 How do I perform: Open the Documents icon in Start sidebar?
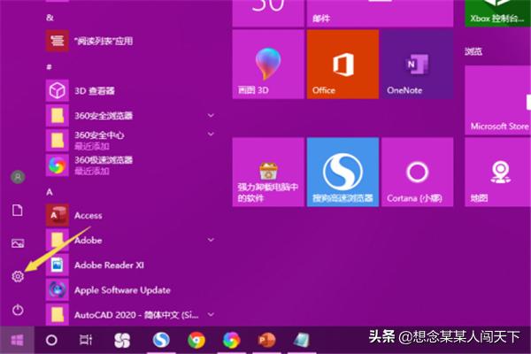[x=18, y=210]
